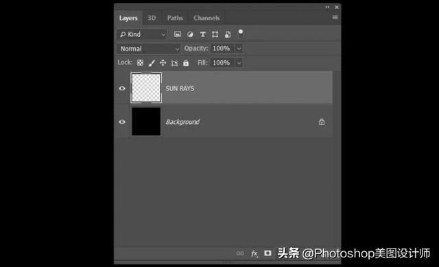The width and height of the screenshot is (439, 267).
Task: Click the Background layer name
Action: 182,122
